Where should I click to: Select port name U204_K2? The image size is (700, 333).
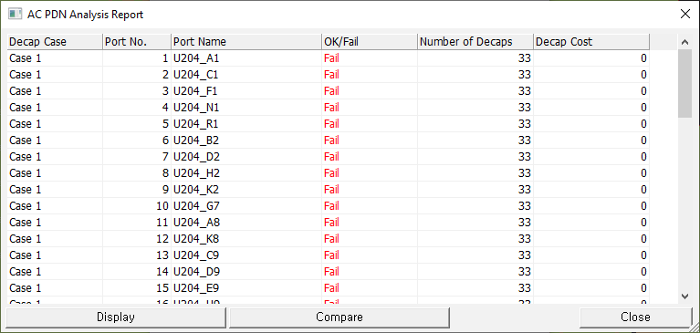(x=196, y=190)
